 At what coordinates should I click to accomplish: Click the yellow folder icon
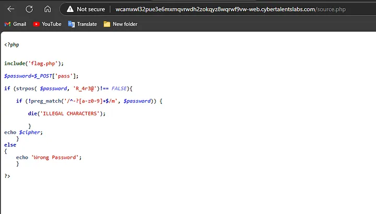point(107,24)
